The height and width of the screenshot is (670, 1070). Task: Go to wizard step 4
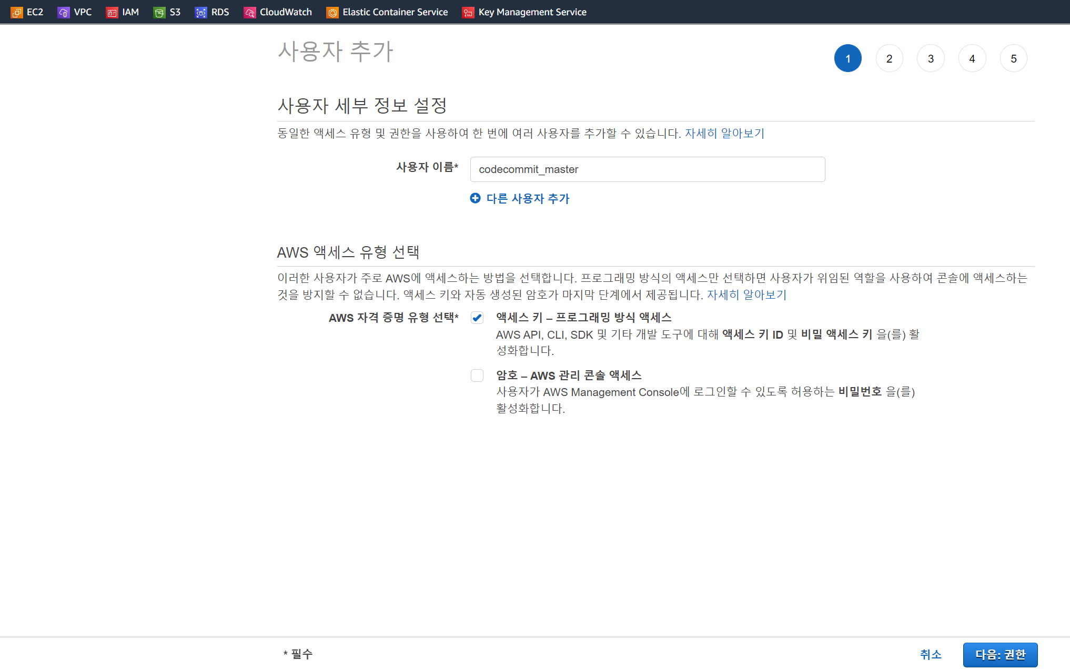coord(972,58)
